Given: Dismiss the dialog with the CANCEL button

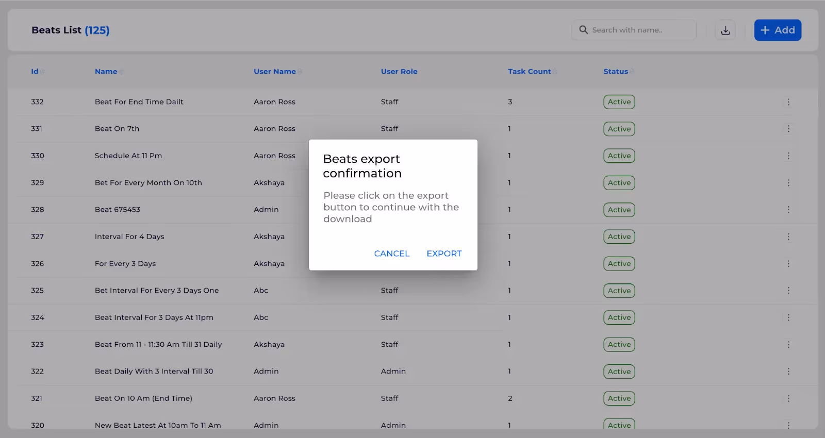Looking at the screenshot, I should pos(391,254).
